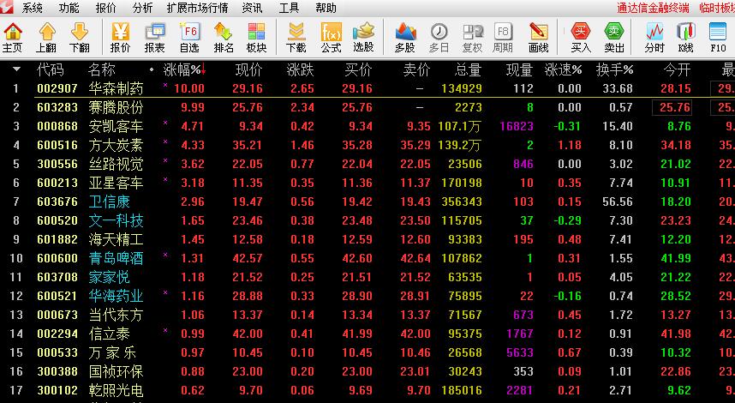The image size is (735, 403).
Task: Select stock name 方大炭素
Action: (x=116, y=145)
